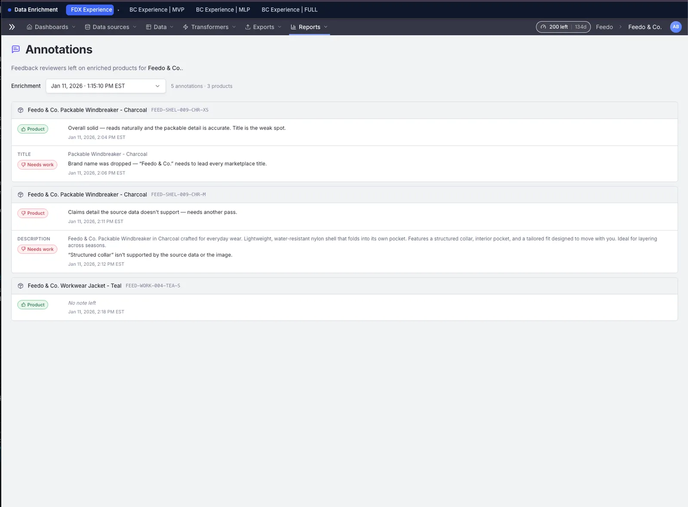Expand the Data menu chevron

(172, 27)
